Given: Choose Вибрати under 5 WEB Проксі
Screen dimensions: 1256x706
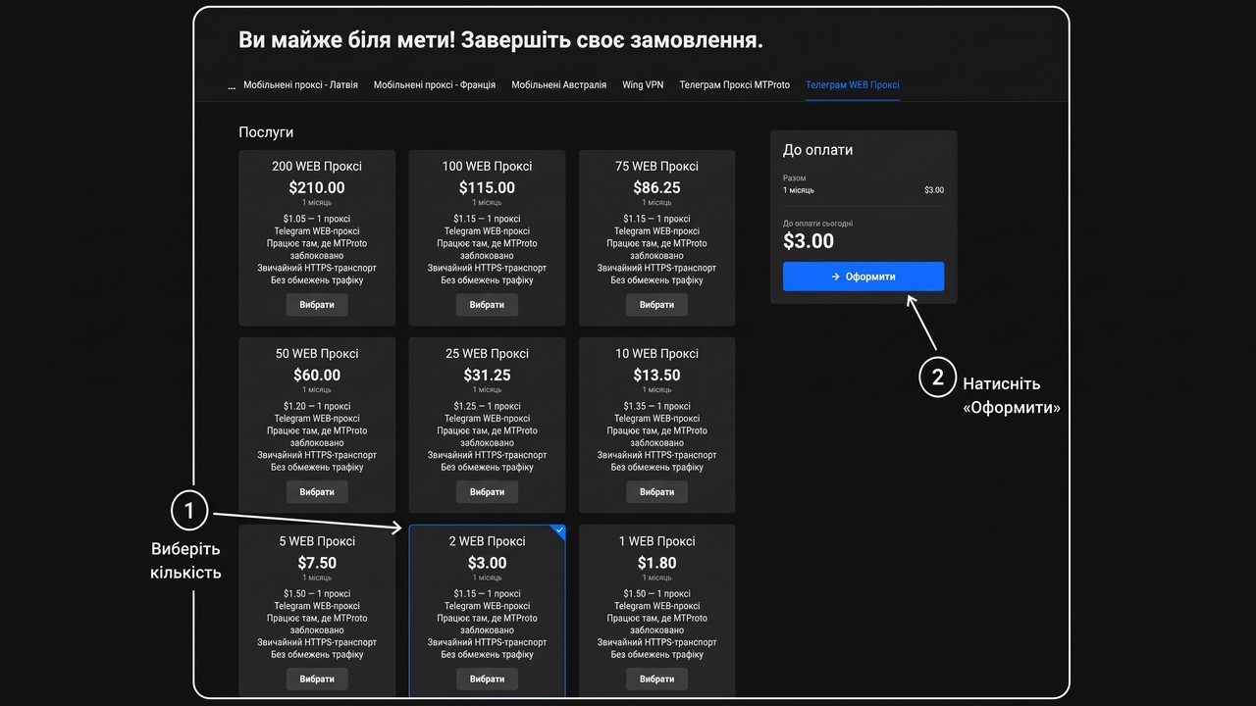Looking at the screenshot, I should coord(317,680).
